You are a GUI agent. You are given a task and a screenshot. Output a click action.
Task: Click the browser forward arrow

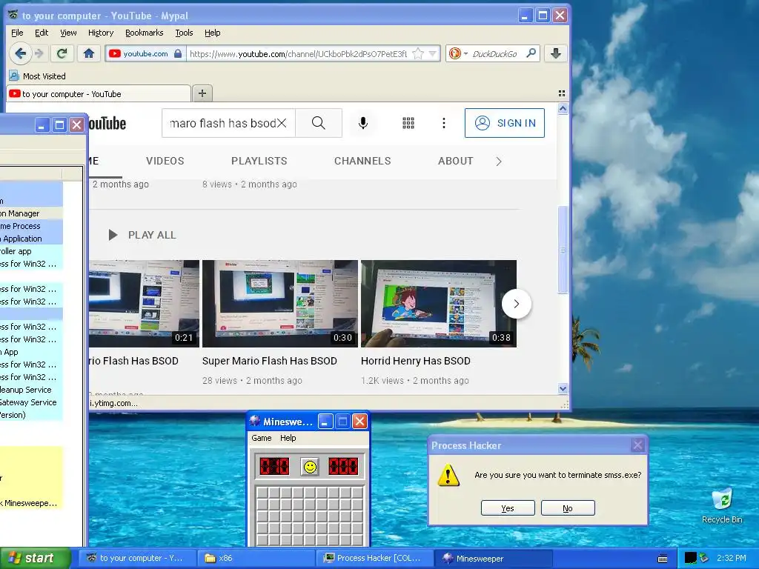(x=40, y=53)
